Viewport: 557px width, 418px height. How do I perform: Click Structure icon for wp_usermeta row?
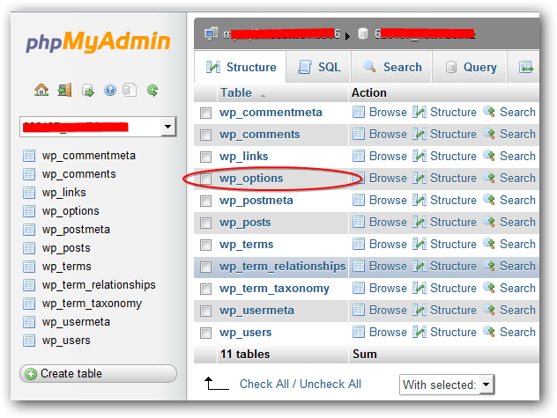click(420, 310)
